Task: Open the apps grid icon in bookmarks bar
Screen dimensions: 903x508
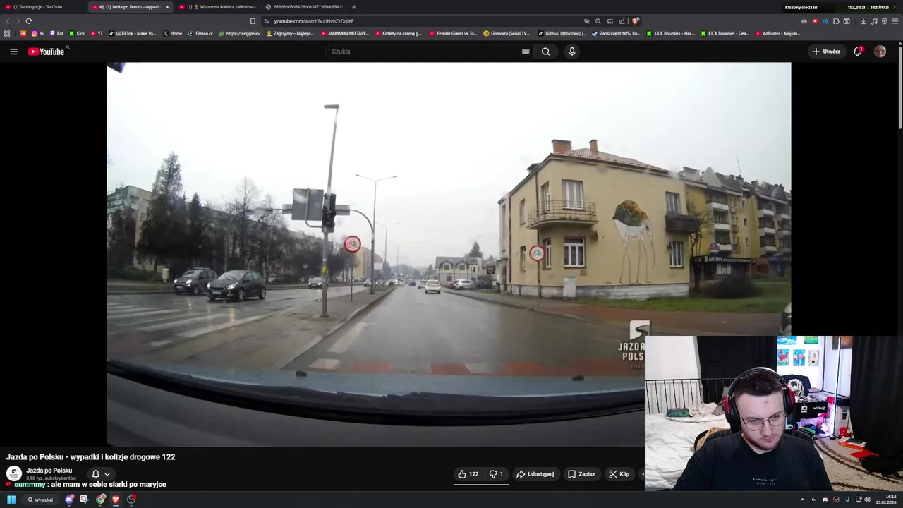Action: click(7, 33)
